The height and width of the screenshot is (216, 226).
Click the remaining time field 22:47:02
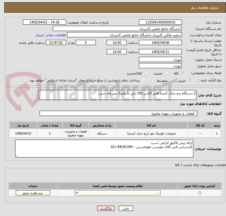click(x=56, y=42)
